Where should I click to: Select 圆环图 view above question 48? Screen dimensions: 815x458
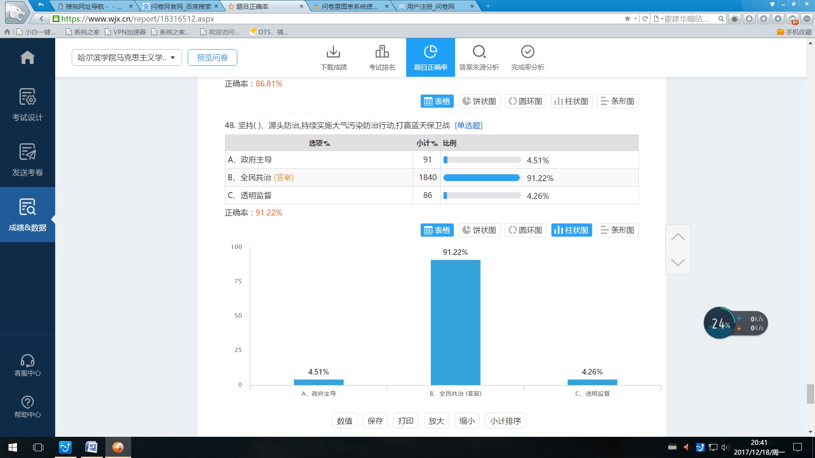pyautogui.click(x=526, y=101)
